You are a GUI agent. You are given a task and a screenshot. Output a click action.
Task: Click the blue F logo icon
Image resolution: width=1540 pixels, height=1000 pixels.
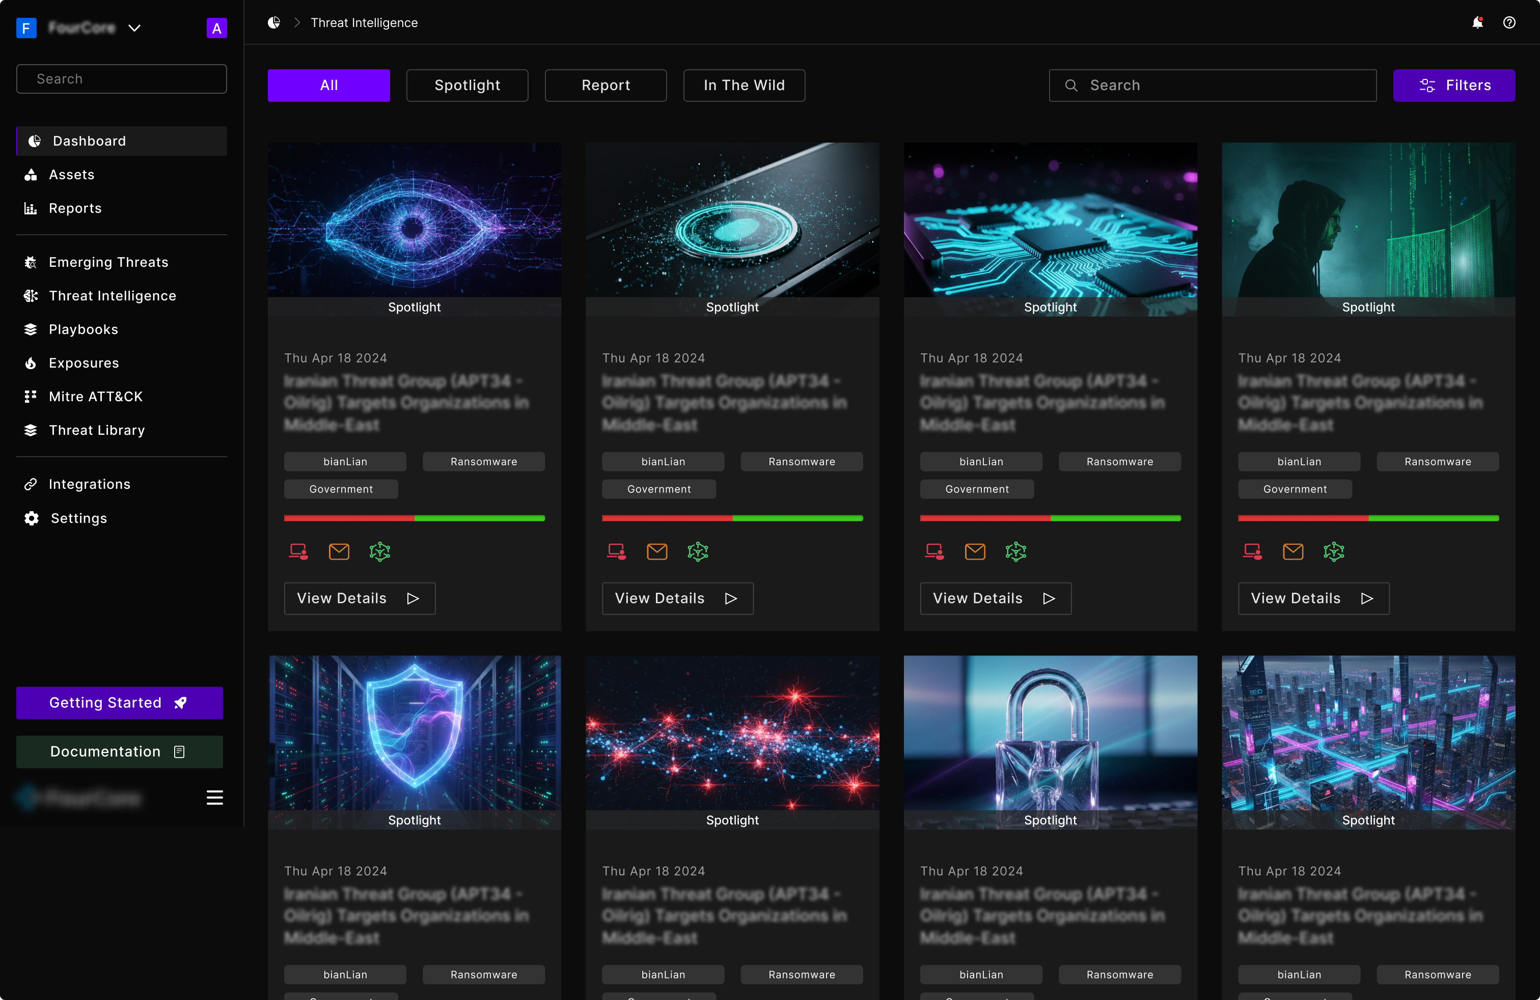26,28
